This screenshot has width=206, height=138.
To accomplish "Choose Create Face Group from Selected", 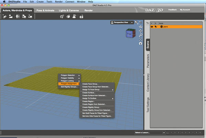I will coord(97,87).
